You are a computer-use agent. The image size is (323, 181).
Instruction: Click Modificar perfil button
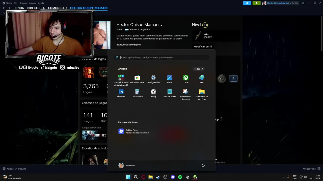coord(203,47)
